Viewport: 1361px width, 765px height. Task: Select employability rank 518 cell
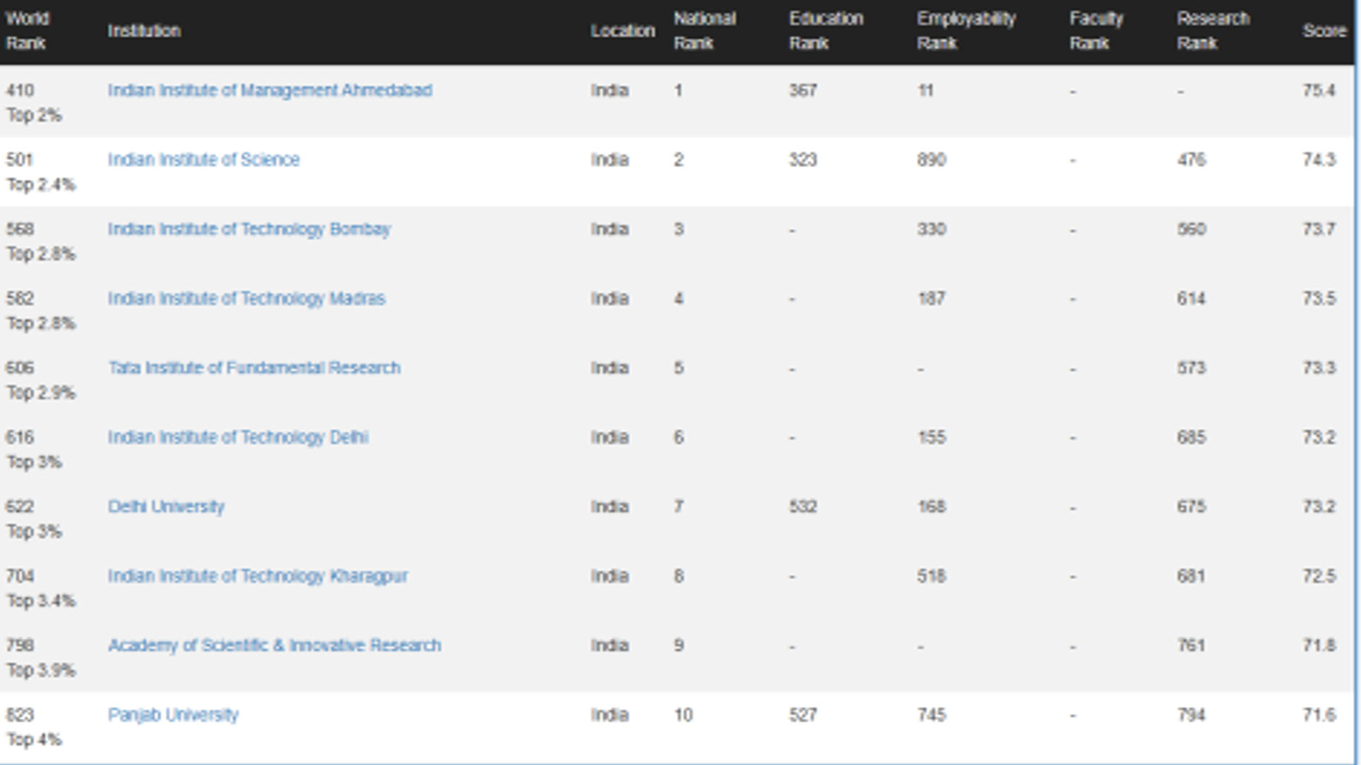click(x=931, y=577)
